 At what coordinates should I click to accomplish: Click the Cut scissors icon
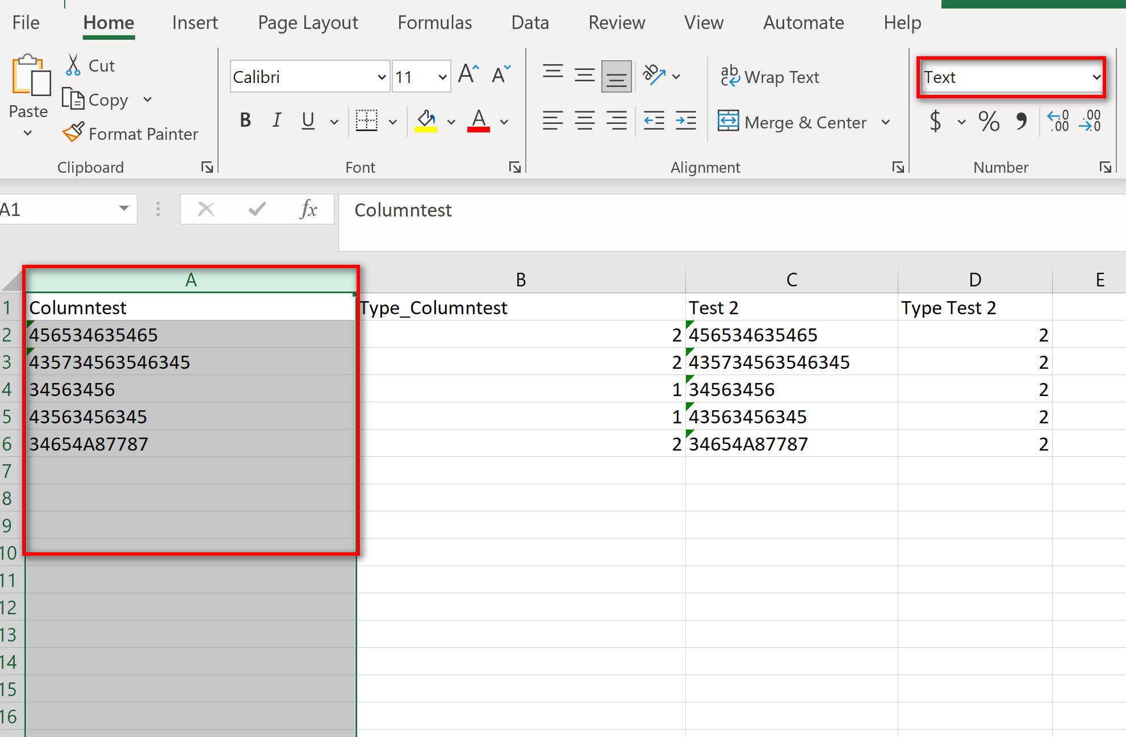[73, 65]
